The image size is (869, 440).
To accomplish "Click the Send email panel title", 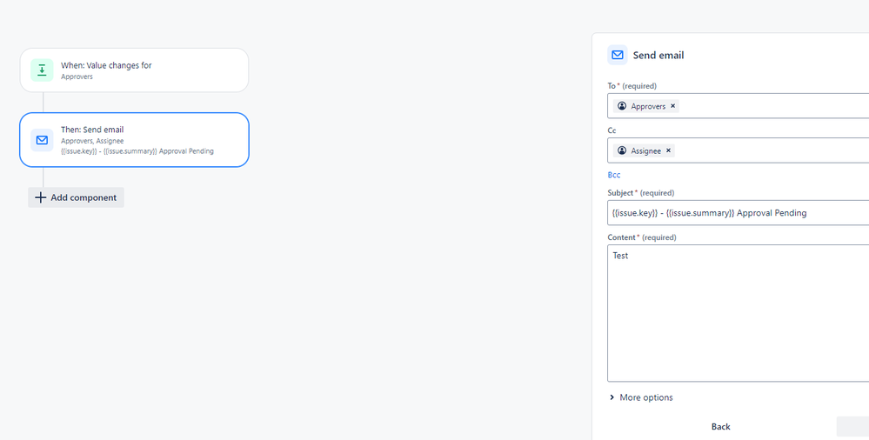I will 658,55.
